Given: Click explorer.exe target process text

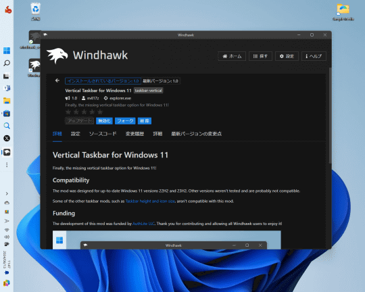Looking at the screenshot, I should pos(120,98).
